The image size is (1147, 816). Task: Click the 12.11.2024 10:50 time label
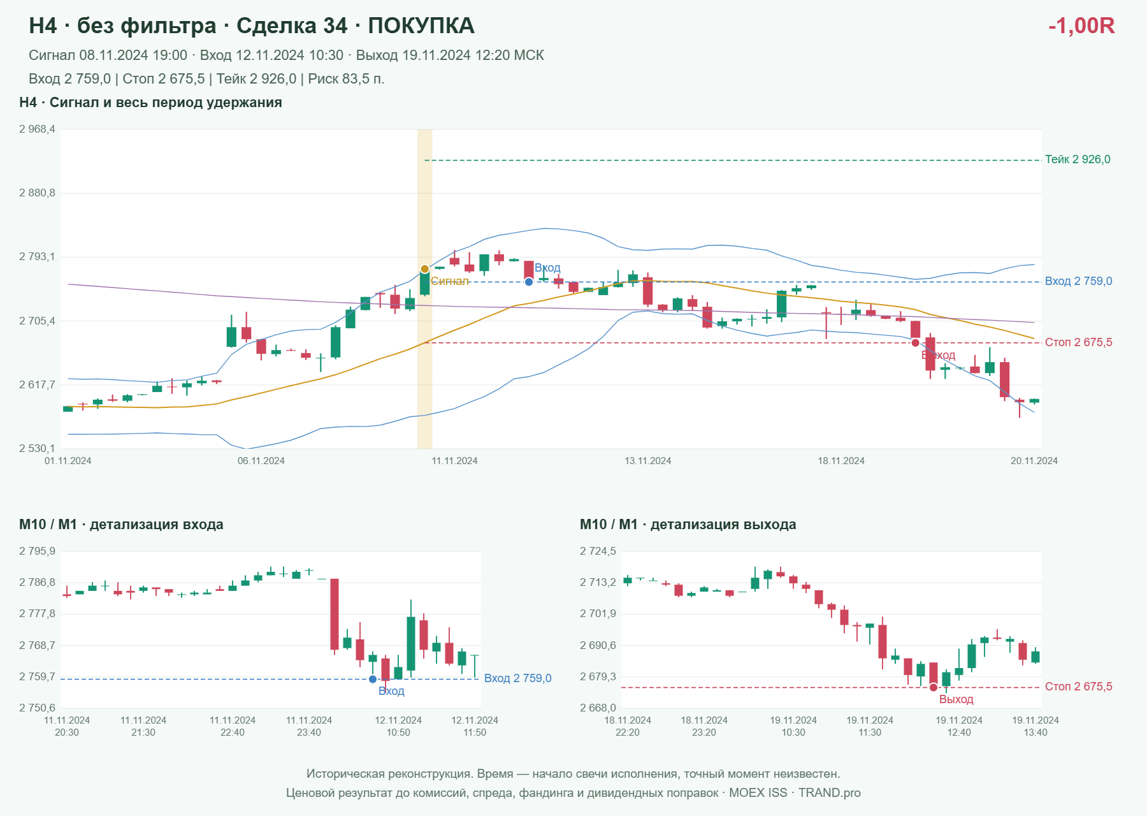point(398,726)
